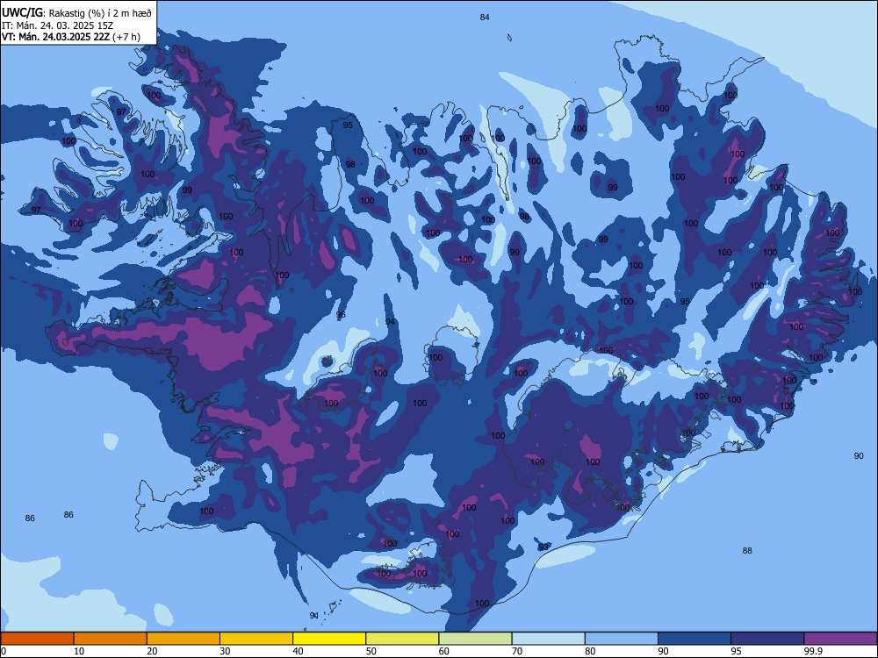Image resolution: width=878 pixels, height=658 pixels.
Task: Click the '94' humidity value on the map
Action: 390,322
